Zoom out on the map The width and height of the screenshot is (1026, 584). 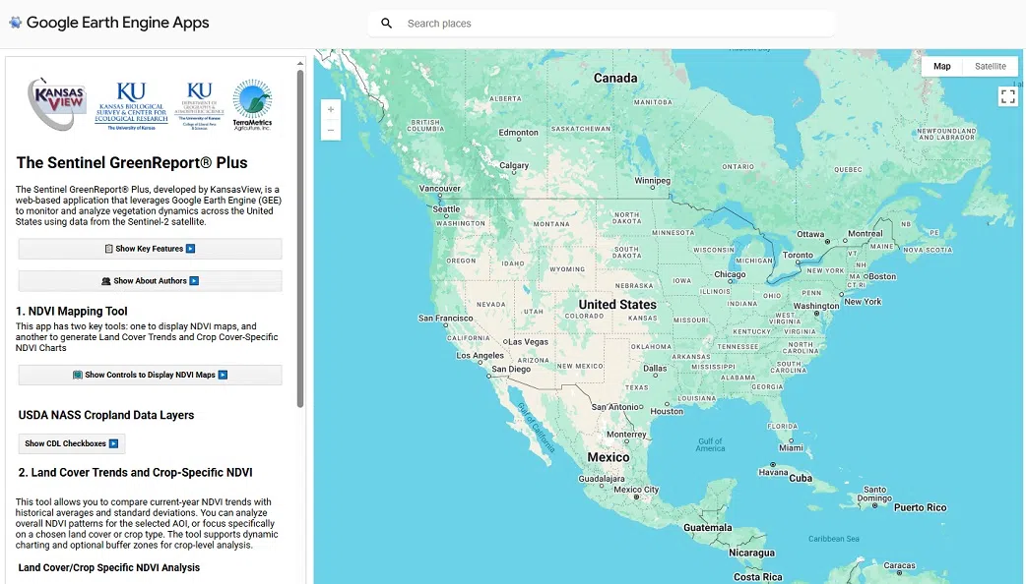331,131
